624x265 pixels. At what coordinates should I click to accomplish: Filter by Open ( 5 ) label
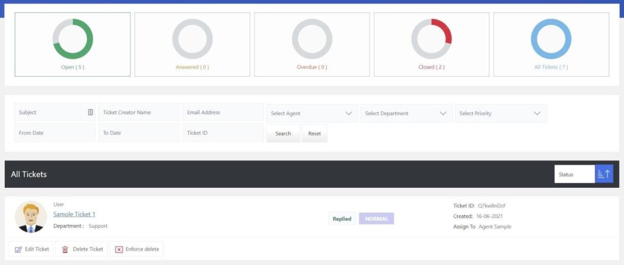(x=73, y=67)
